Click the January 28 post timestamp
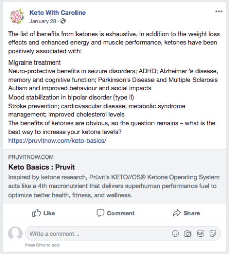229x254 pixels. 43,21
